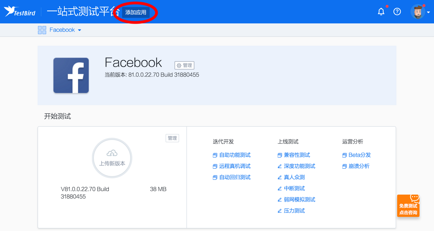The image size is (434, 231).
Task: Click the 开始测试 section heading
Action: point(58,116)
